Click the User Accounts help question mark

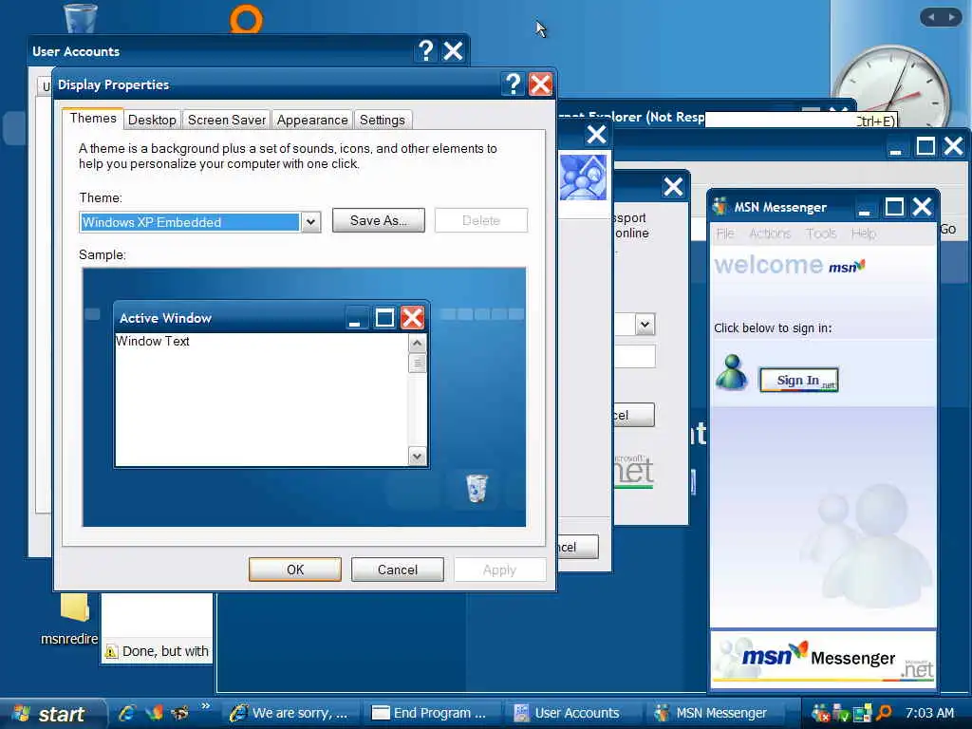(426, 50)
